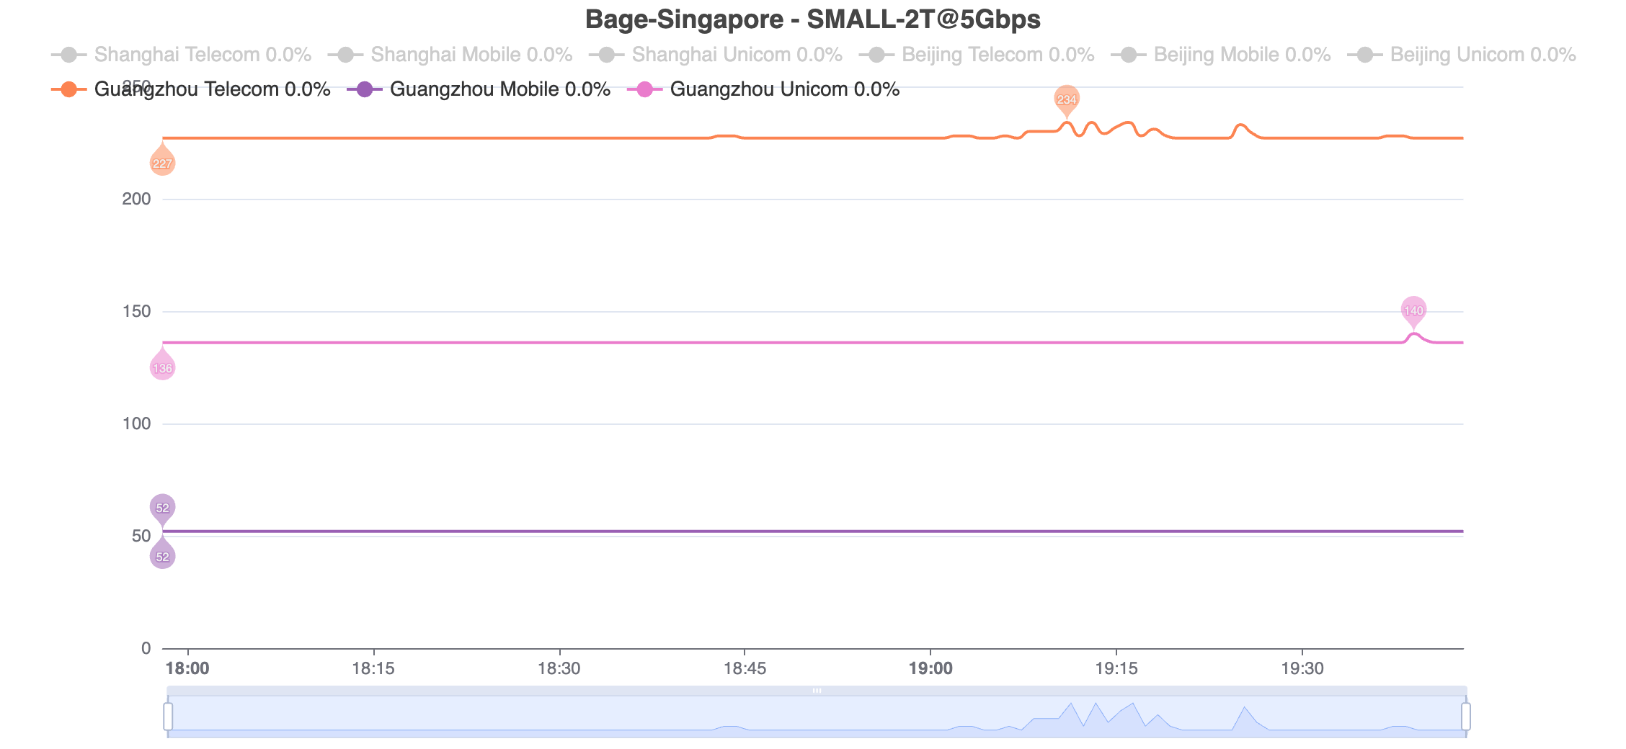This screenshot has height=749, width=1626.
Task: Click the right handle of zoom slider
Action: 1466,717
